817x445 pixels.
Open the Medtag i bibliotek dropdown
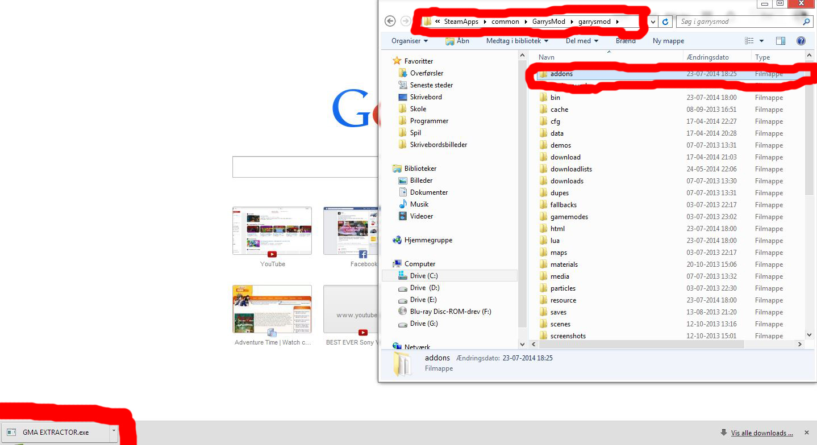point(517,41)
